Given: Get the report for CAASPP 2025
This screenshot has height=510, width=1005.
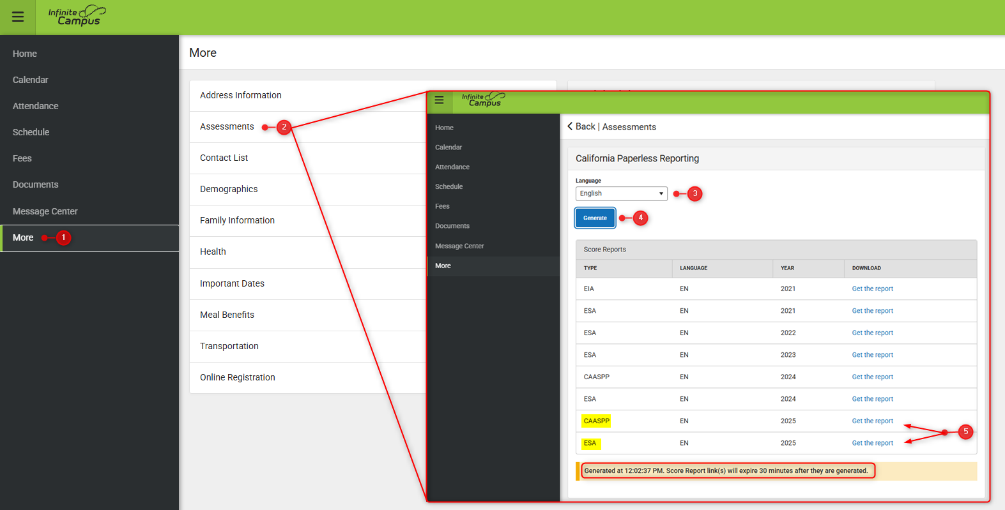Looking at the screenshot, I should [873, 421].
